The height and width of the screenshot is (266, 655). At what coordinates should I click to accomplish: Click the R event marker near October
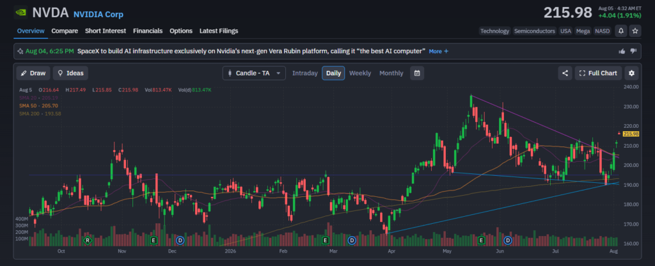pos(87,240)
